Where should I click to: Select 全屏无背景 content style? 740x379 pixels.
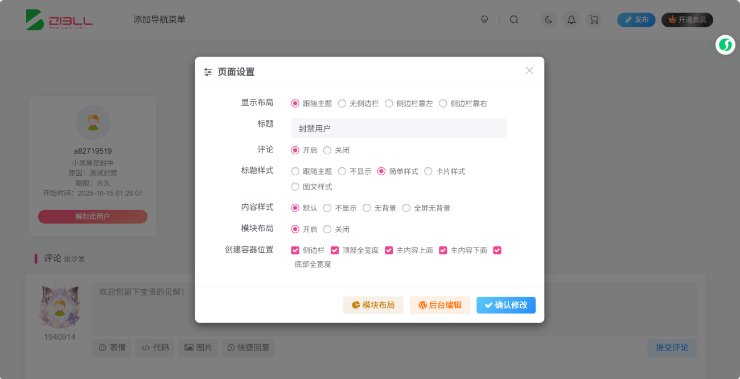(x=406, y=208)
